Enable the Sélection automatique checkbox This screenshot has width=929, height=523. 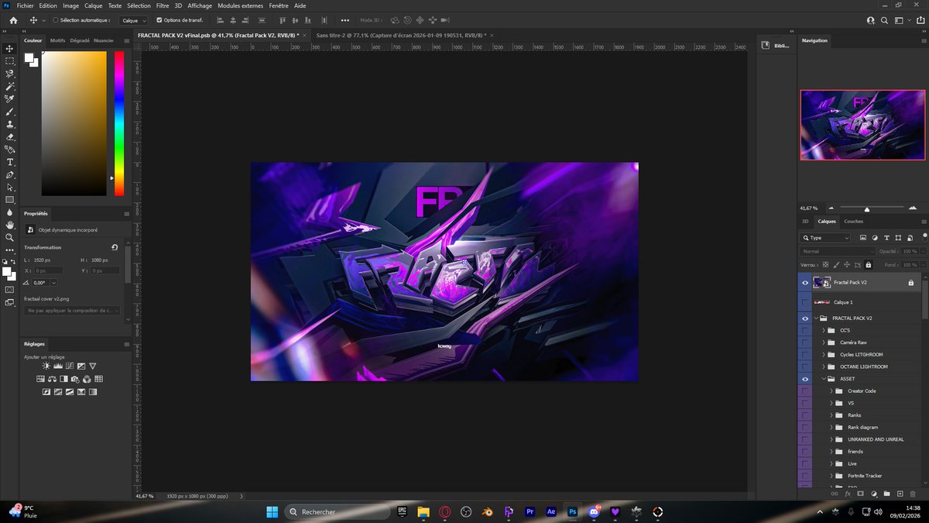pyautogui.click(x=55, y=20)
